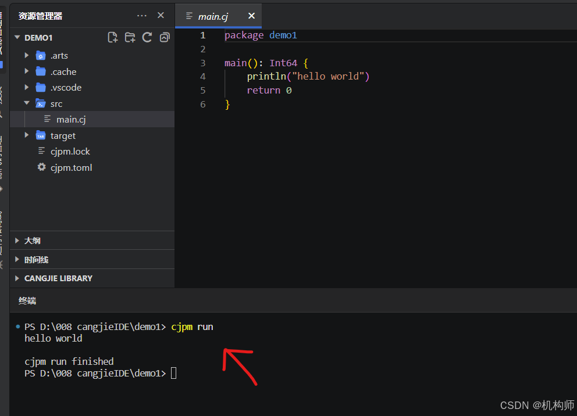The width and height of the screenshot is (577, 416).
Task: Expand the target folder arrow
Action: (x=27, y=135)
